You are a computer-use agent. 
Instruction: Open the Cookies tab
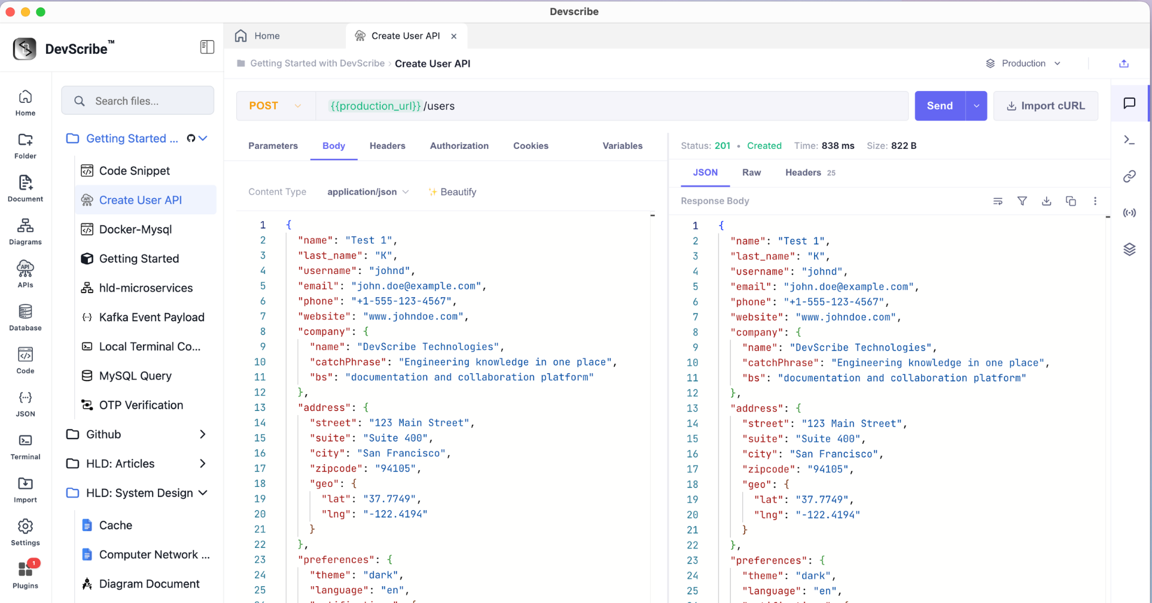pyautogui.click(x=531, y=146)
